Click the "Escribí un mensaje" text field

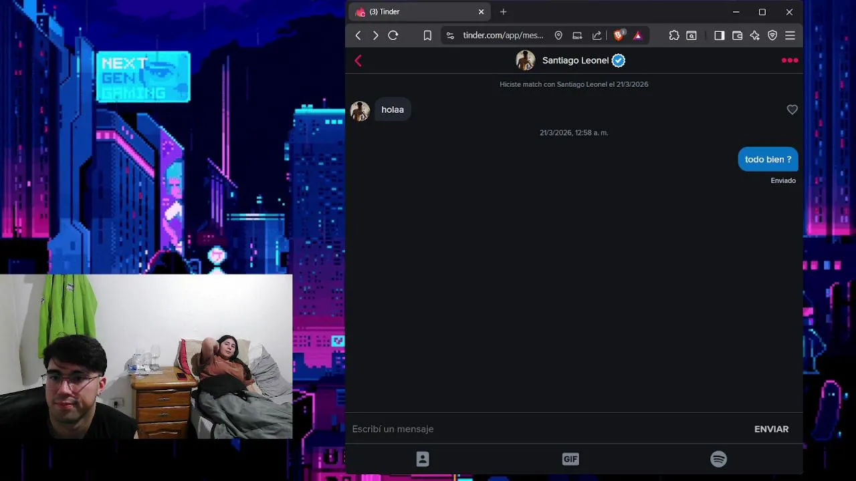(x=547, y=429)
